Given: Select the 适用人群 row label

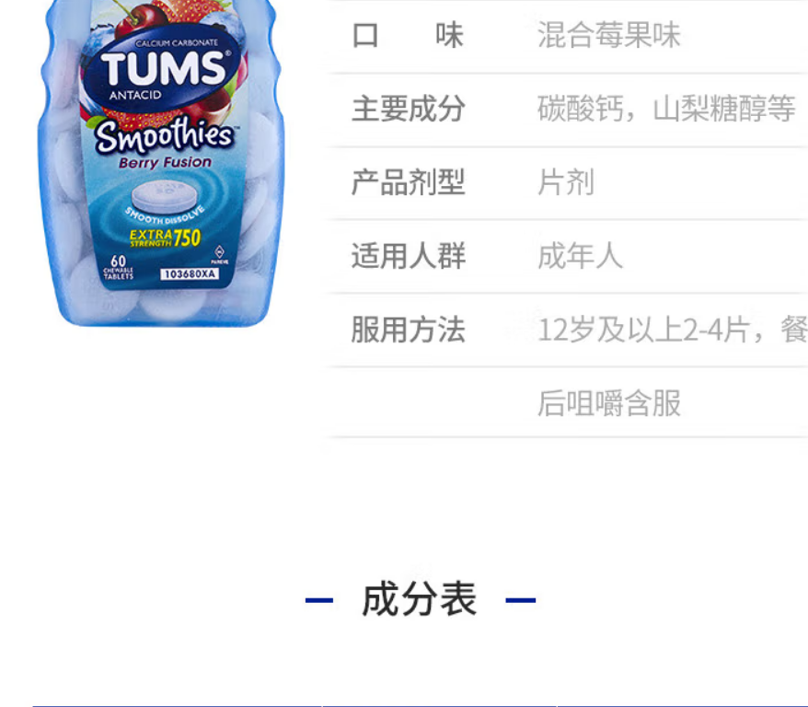Looking at the screenshot, I should click(x=408, y=256).
